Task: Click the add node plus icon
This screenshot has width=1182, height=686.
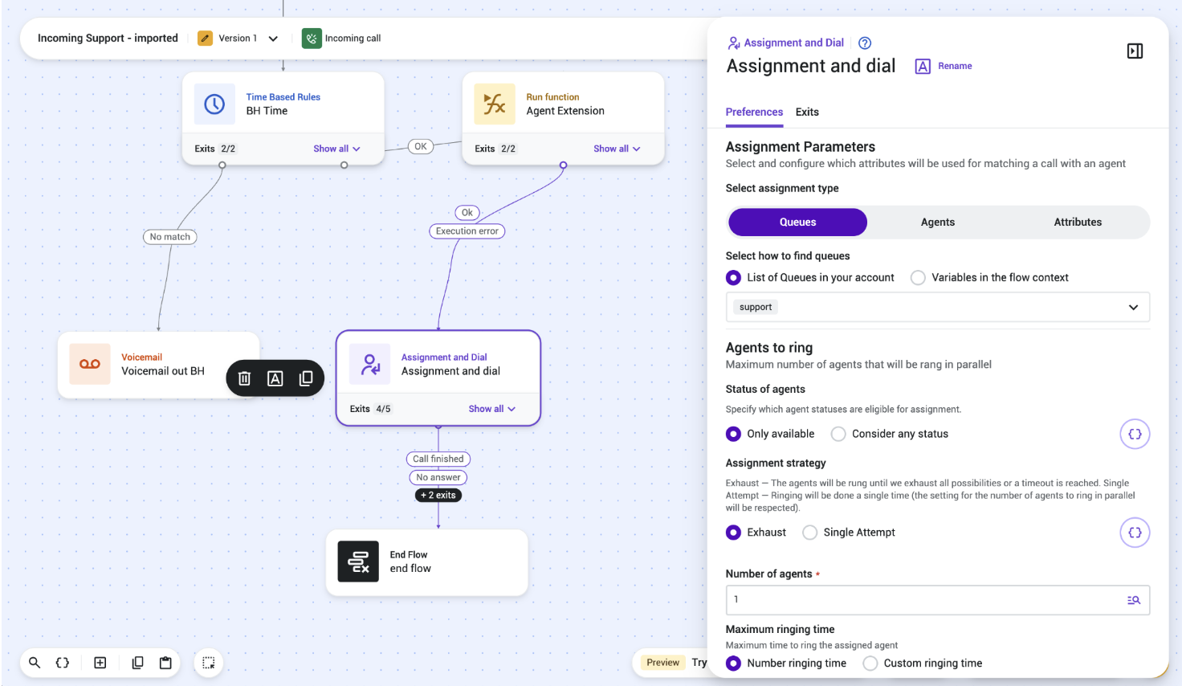Action: click(100, 663)
